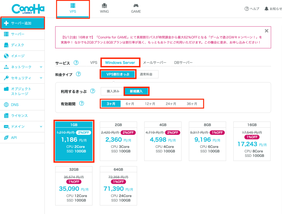This screenshot has width=282, height=214.
Task: Switch to the GAME top tab
Action: click(x=136, y=9)
